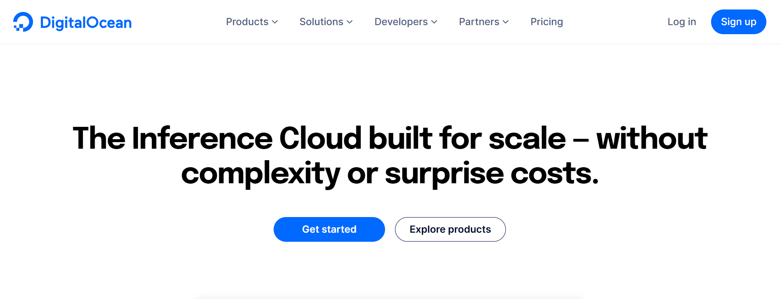Image resolution: width=780 pixels, height=299 pixels.
Task: Click the word "Cloud" in the headline
Action: pyautogui.click(x=321, y=138)
